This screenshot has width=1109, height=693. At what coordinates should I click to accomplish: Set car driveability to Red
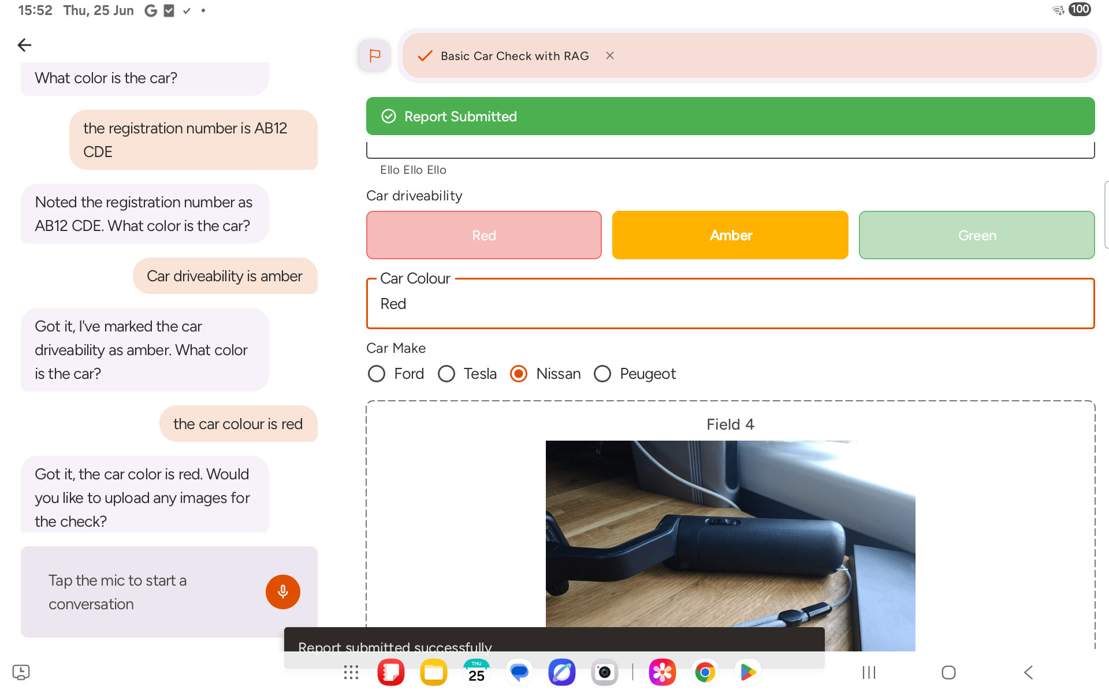pyautogui.click(x=484, y=235)
